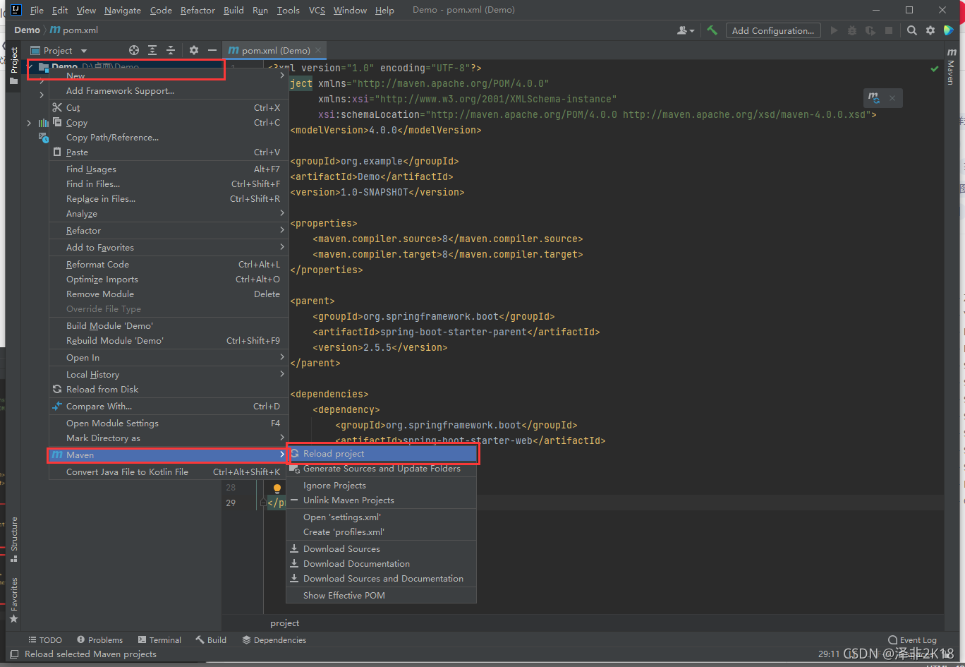Screen dimensions: 965x667
Task: Hide the Project panel with minus icon
Action: pyautogui.click(x=212, y=50)
